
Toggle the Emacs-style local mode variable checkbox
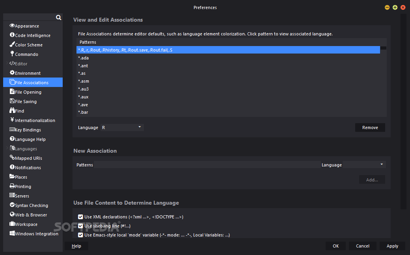click(80, 235)
